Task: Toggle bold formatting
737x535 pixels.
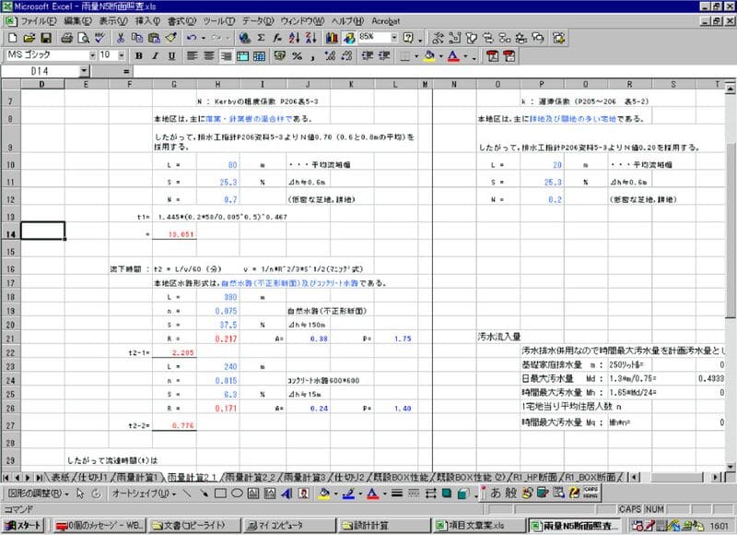Action: click(x=139, y=56)
